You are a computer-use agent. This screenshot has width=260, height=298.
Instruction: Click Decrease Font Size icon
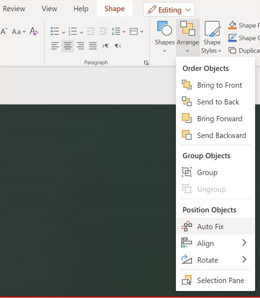coord(4,31)
